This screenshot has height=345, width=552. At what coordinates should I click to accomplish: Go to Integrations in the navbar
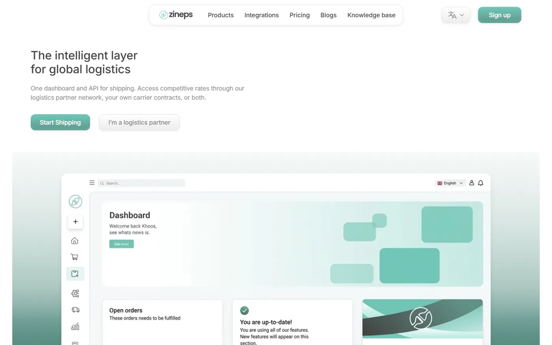(x=261, y=15)
